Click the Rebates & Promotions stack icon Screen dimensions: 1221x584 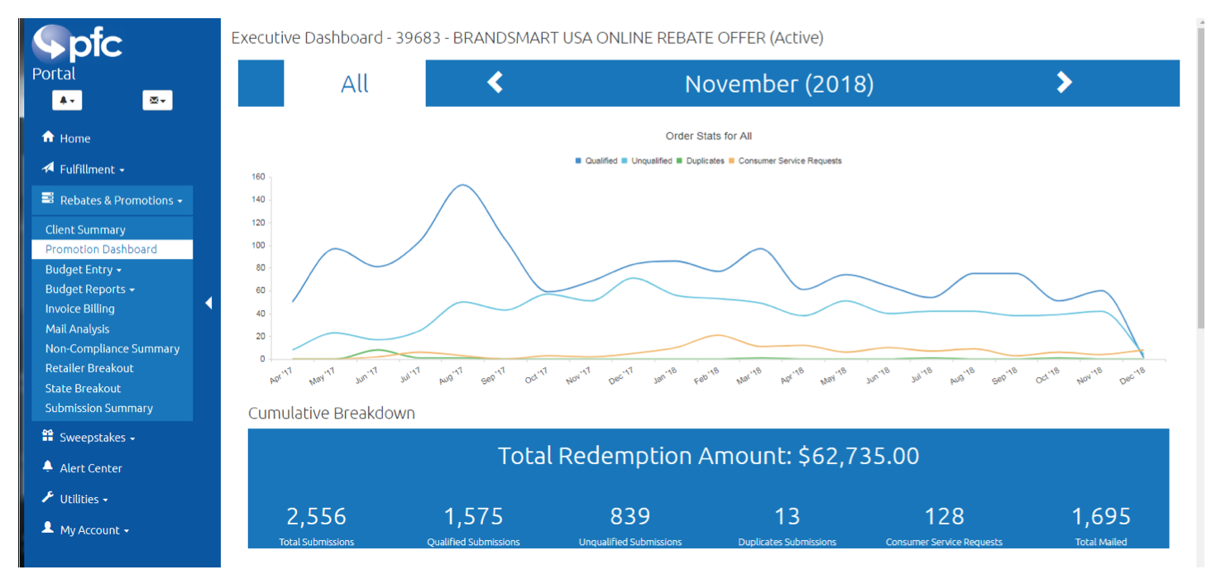click(x=48, y=199)
